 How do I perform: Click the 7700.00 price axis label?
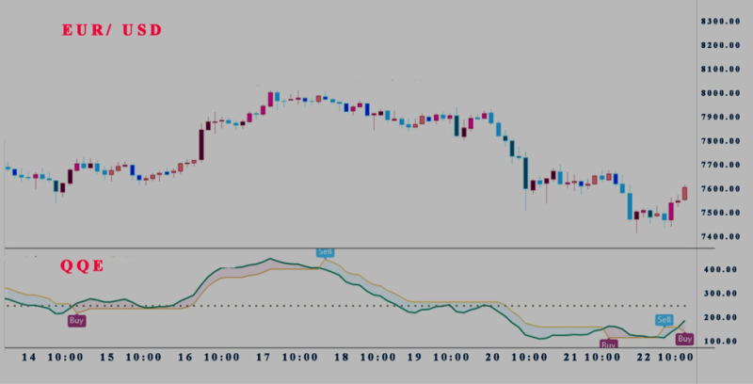(x=720, y=165)
